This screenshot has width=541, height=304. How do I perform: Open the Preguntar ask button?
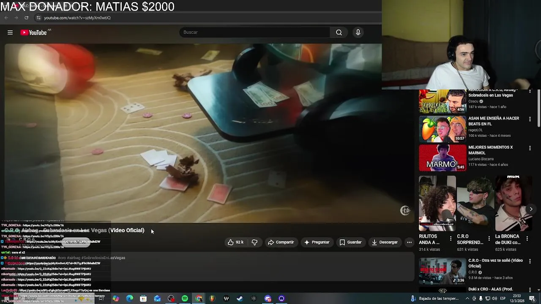click(317, 242)
